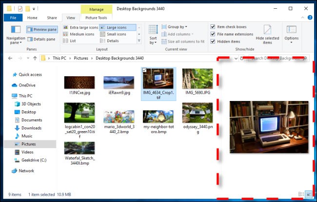Image resolution: width=317 pixels, height=202 pixels.
Task: Go back with the back arrow
Action: (10, 58)
